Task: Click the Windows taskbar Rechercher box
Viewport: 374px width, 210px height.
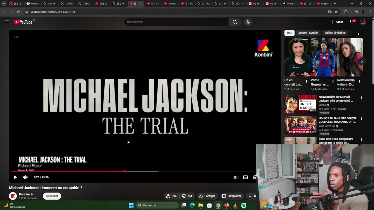Action: 158,205
